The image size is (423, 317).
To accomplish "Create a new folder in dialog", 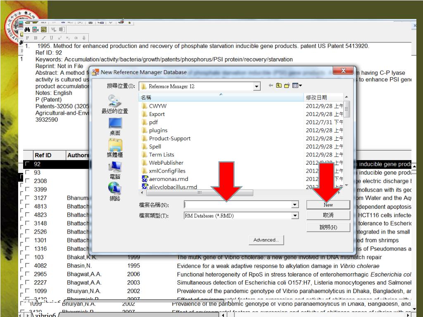I will coord(287,85).
